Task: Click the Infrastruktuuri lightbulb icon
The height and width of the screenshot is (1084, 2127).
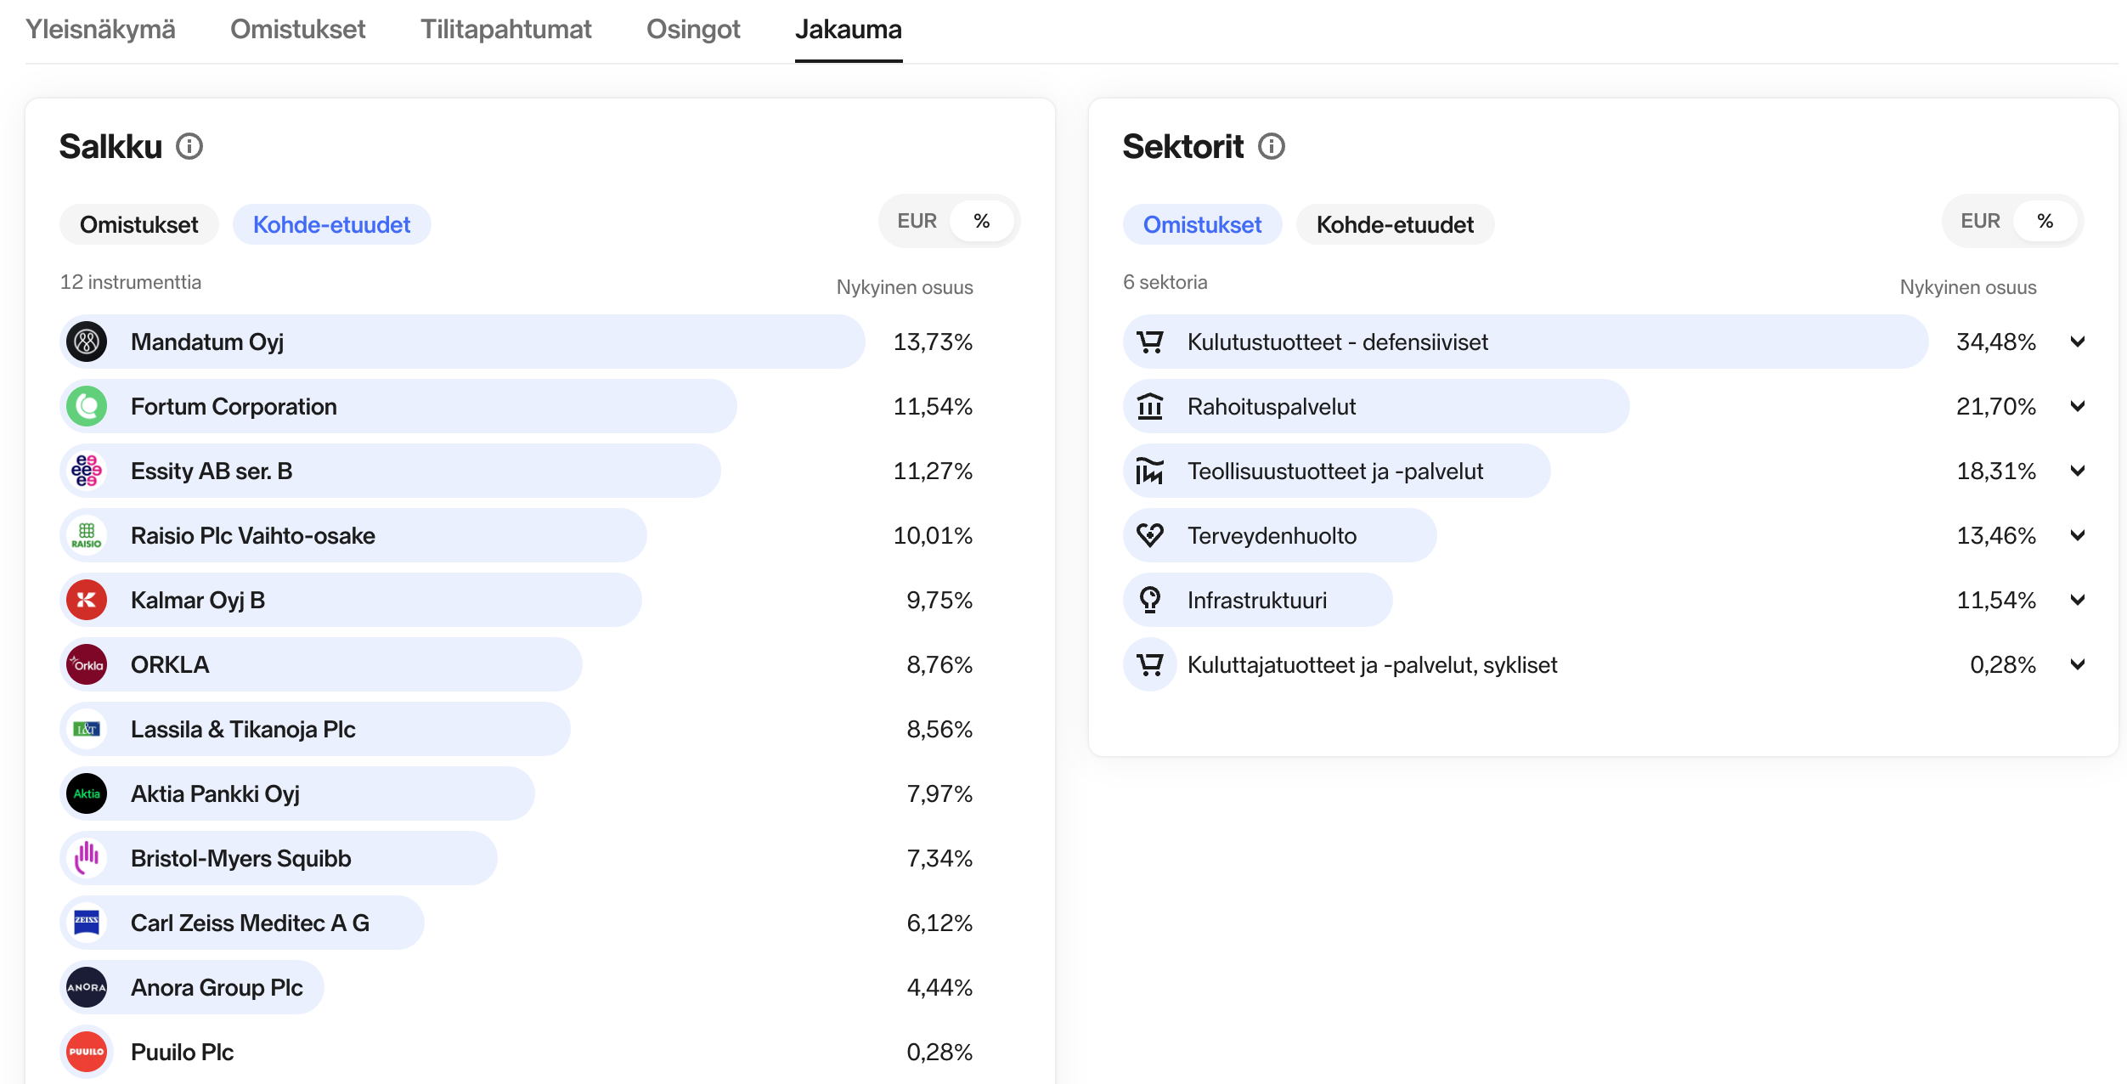Action: pos(1150,600)
